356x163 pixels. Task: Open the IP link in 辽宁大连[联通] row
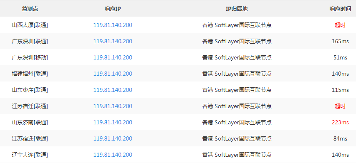113,155
